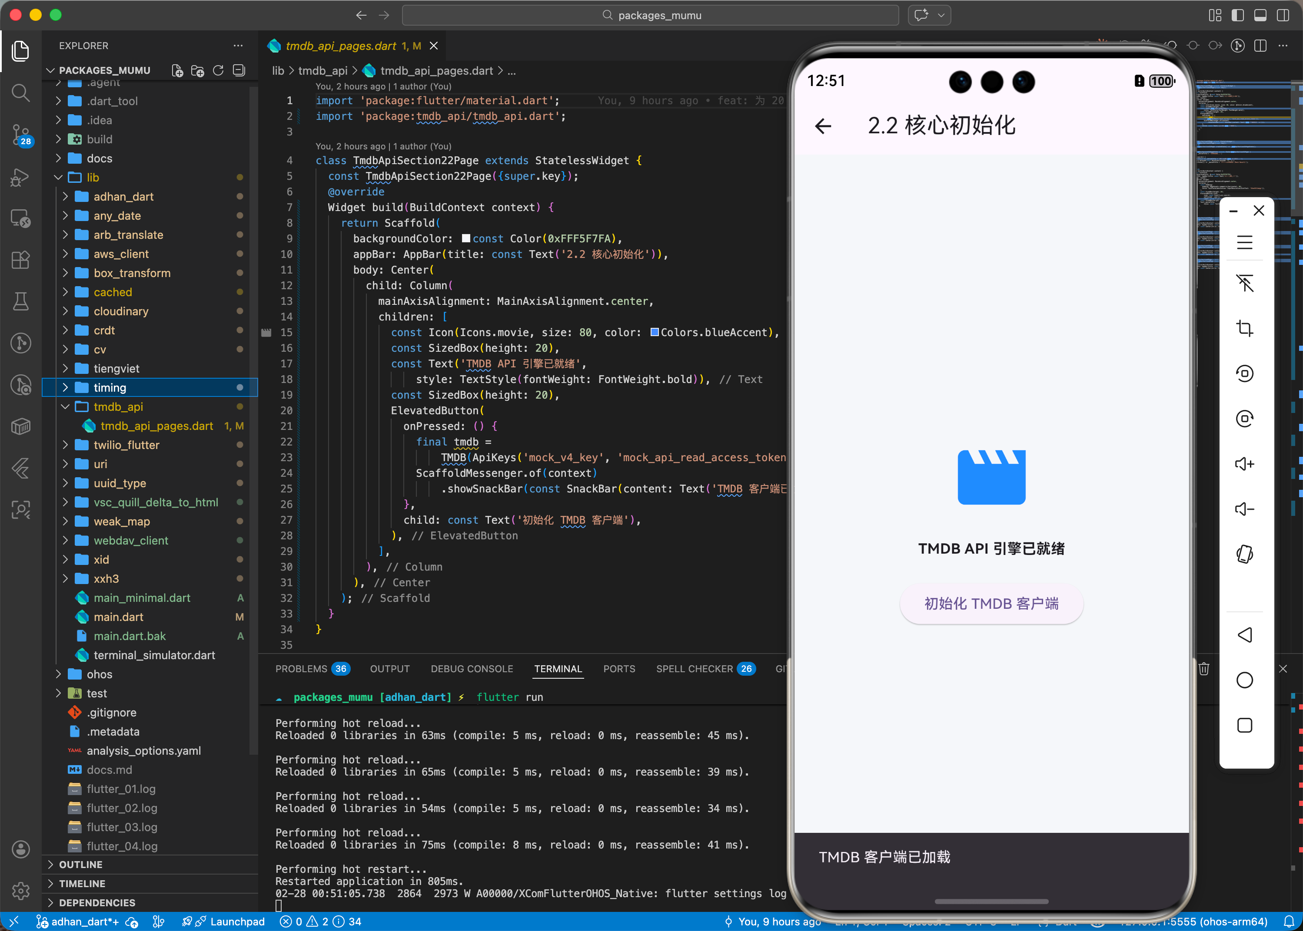Click the blueAccent color swatch in code
Image resolution: width=1303 pixels, height=931 pixels.
[x=655, y=333]
